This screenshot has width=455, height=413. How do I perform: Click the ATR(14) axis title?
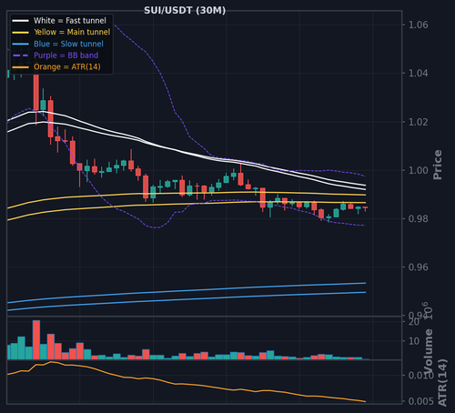coord(442,383)
